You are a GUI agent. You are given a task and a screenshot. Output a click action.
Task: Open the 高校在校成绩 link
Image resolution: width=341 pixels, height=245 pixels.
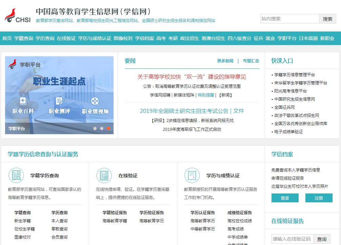[240, 221]
